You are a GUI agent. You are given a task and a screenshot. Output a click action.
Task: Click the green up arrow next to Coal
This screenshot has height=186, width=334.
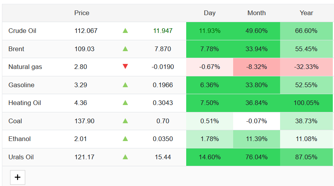coord(125,121)
